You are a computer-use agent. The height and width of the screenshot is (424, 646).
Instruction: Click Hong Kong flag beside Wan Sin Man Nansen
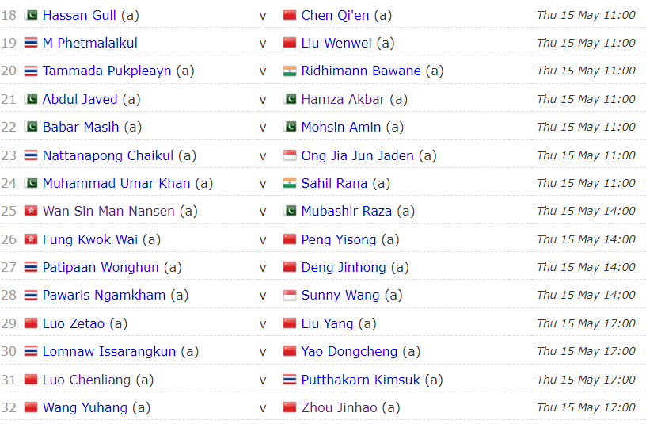click(x=32, y=211)
